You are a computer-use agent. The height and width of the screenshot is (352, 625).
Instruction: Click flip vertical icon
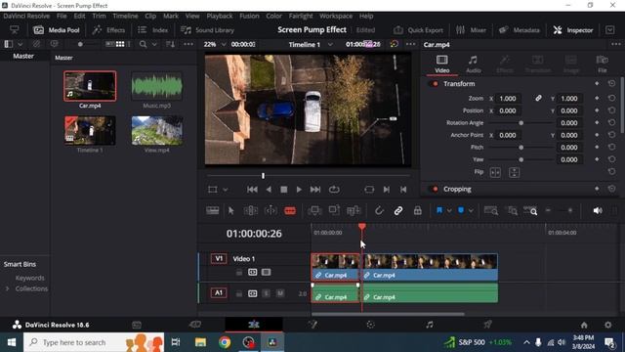(515, 172)
